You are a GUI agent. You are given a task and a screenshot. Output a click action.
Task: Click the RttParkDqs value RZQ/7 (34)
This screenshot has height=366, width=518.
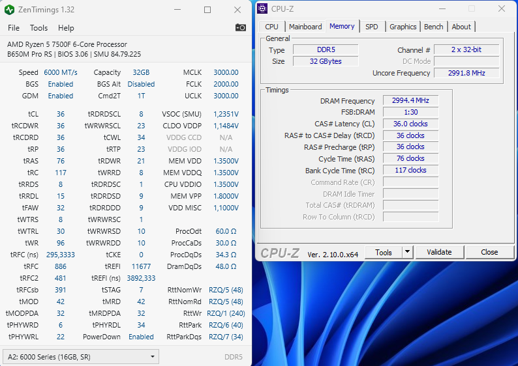226,337
